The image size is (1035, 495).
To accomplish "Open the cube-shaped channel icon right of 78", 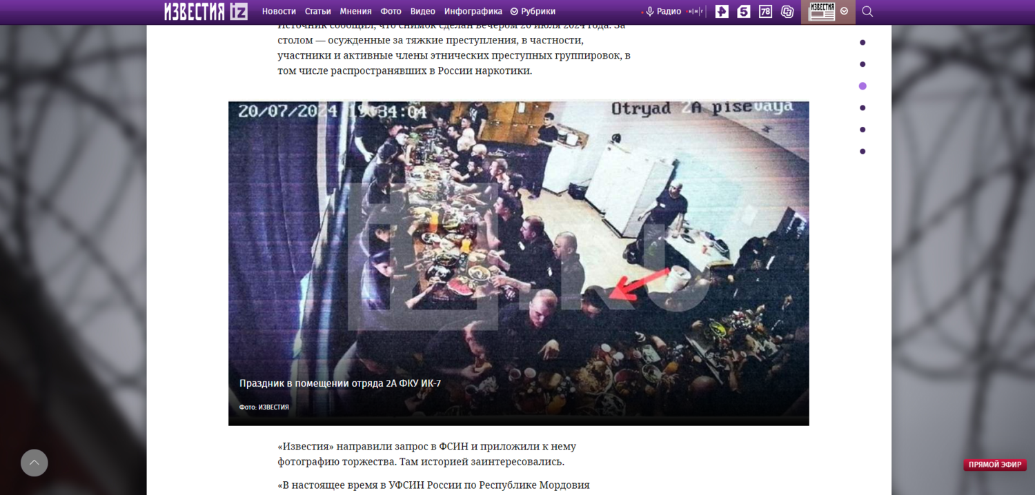I will coord(787,12).
